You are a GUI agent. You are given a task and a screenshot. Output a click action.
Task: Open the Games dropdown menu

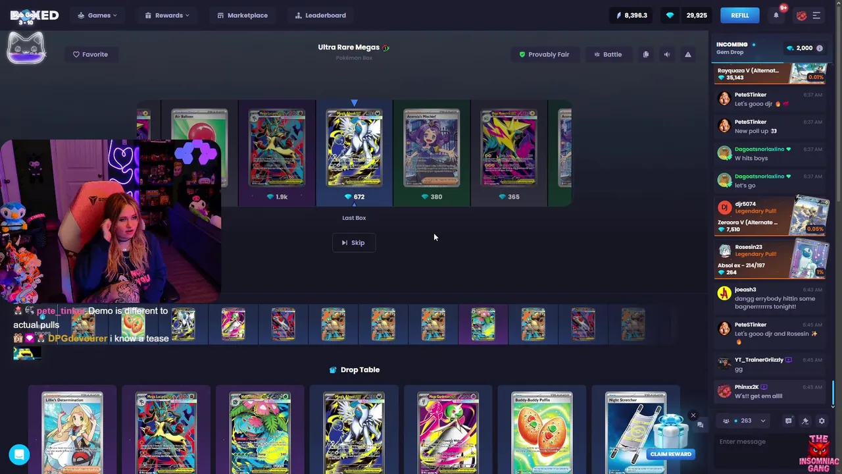point(97,15)
